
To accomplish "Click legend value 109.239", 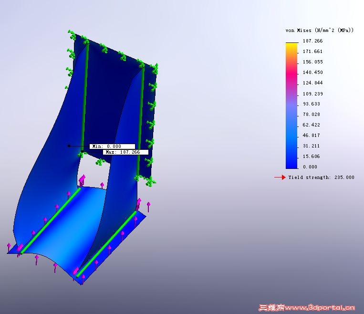I will [x=312, y=94].
